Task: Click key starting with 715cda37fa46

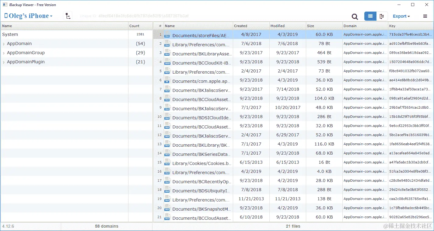Action: pyautogui.click(x=411, y=34)
